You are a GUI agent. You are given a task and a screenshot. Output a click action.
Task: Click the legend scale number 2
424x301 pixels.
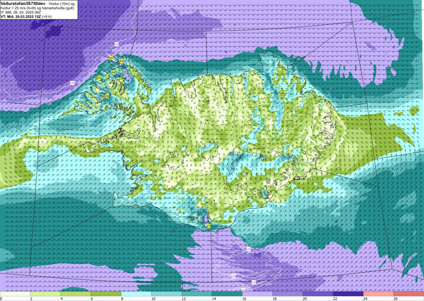click(30, 299)
